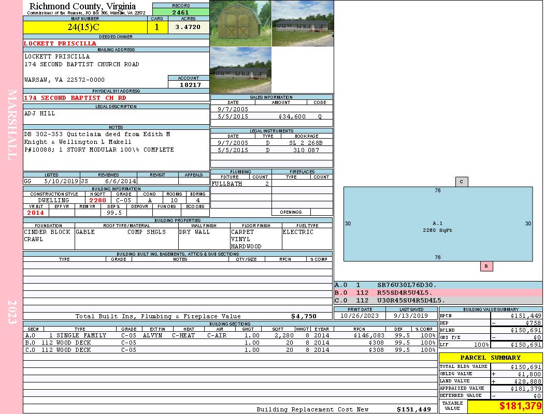Click the deeded owner name LOCKETT PRISCILLA
Screen dimensions: 544x414
(60, 43)
